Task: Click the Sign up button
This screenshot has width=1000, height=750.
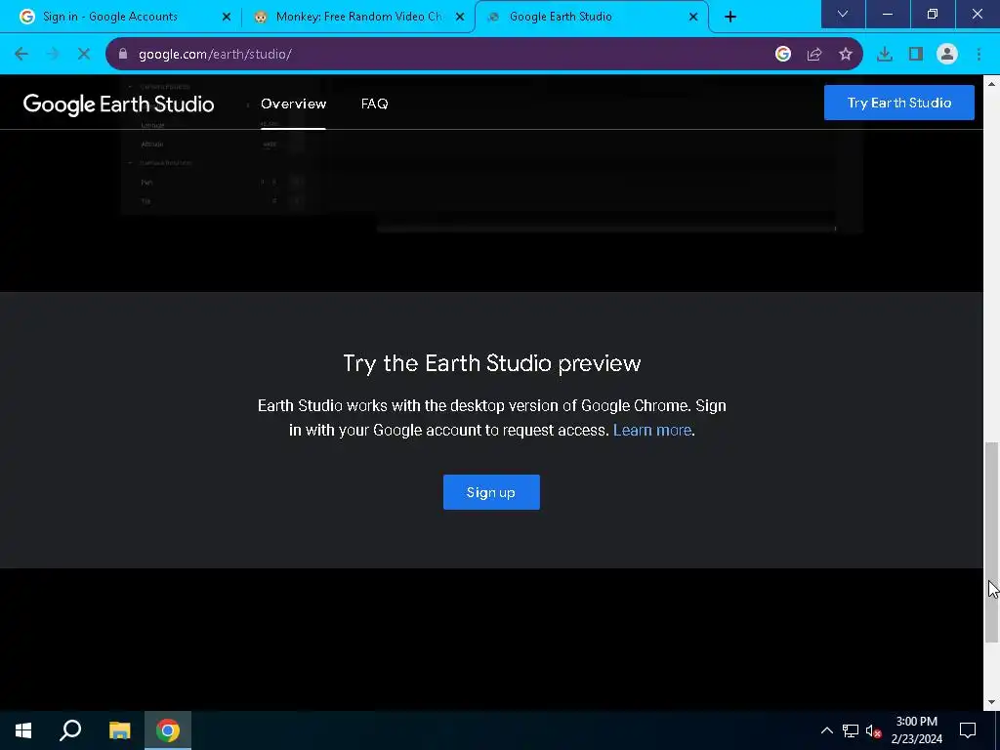Action: pyautogui.click(x=491, y=492)
